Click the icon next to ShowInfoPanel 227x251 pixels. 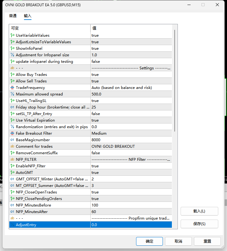(12, 48)
